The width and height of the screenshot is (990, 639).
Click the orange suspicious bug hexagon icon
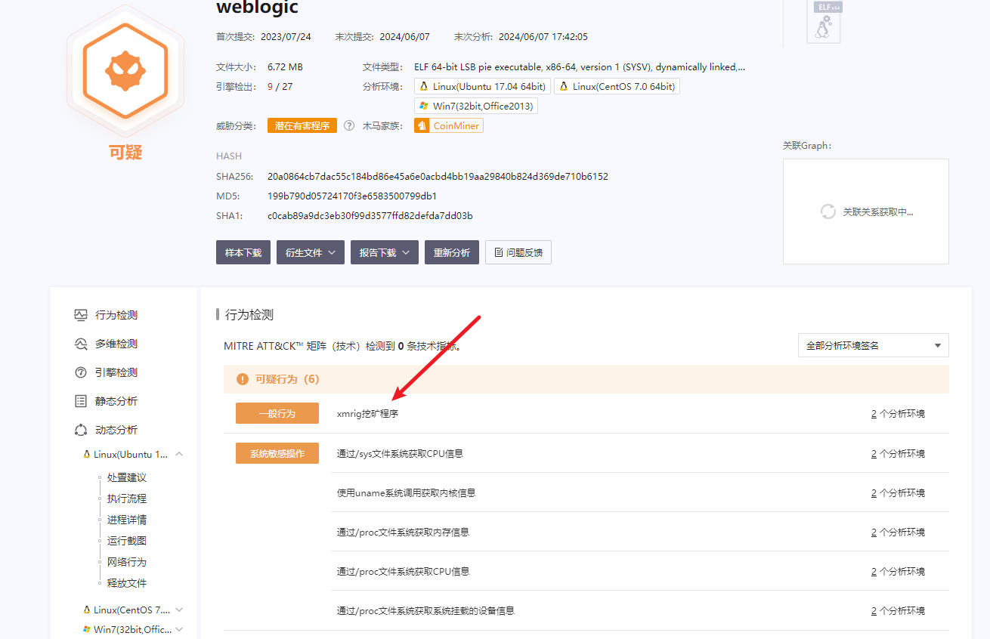pyautogui.click(x=125, y=71)
